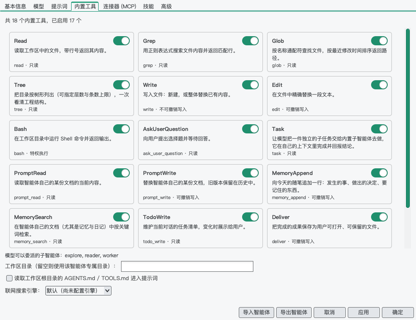Viewport: 416px width, 320px height.
Task: Open the 联网搜索引擎 dropdown
Action: click(x=78, y=290)
